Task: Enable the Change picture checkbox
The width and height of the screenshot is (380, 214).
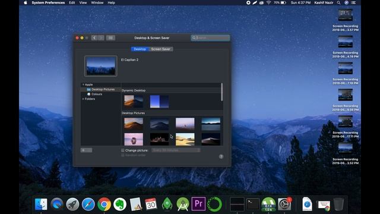Action: click(123, 150)
